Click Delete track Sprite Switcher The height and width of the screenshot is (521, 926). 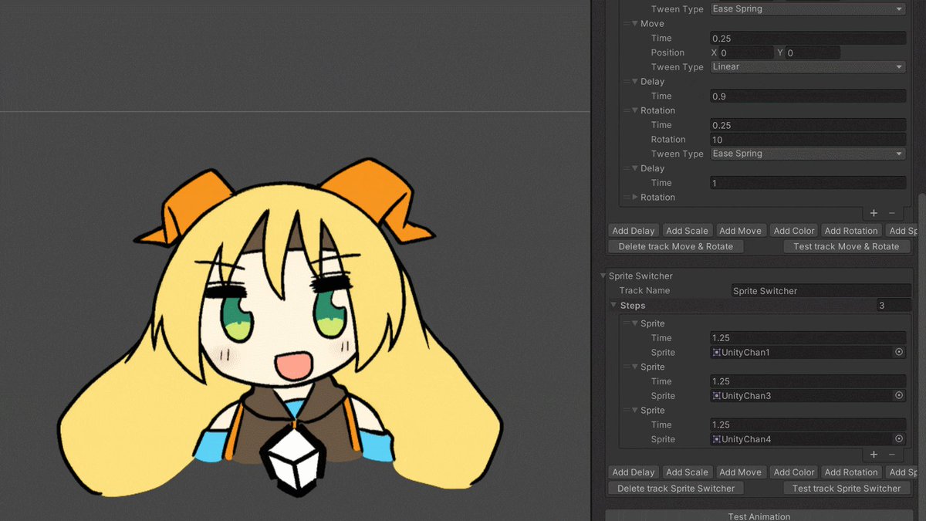pos(676,489)
